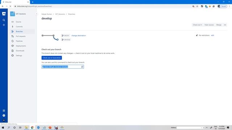This screenshot has height=130, width=232.
Task: Click the develop branch tag
Action: pyautogui.click(x=66, y=40)
